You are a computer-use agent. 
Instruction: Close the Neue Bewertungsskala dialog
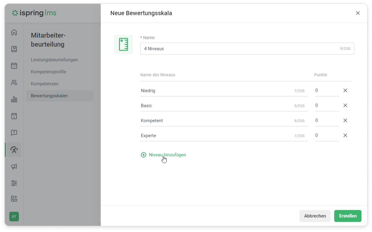[x=358, y=13]
